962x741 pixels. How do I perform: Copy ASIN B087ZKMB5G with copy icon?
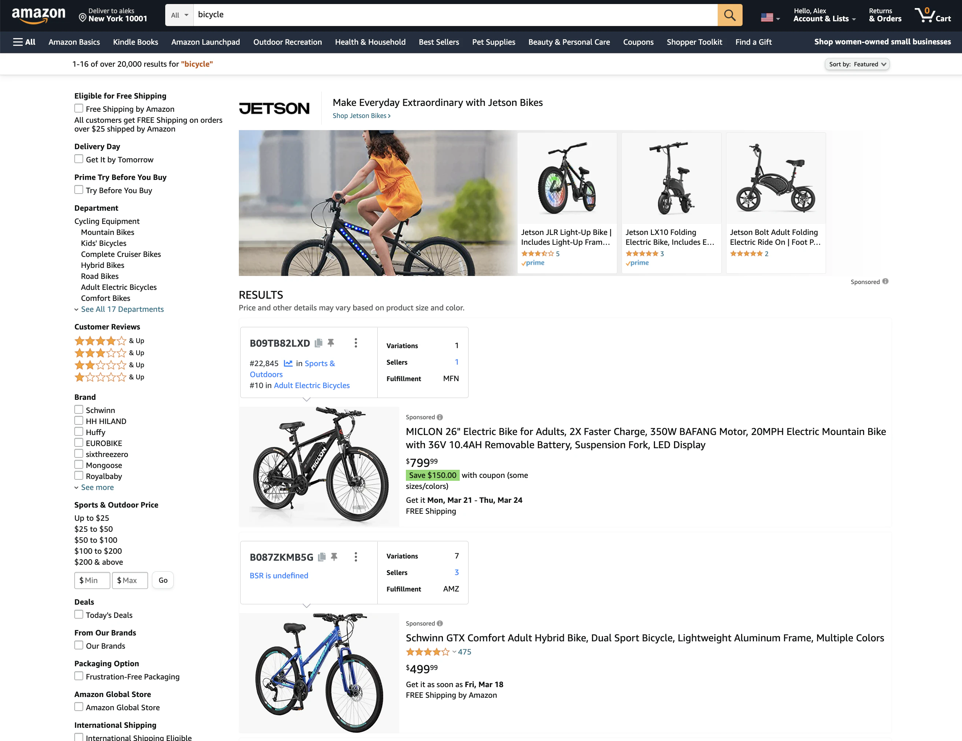coord(322,557)
